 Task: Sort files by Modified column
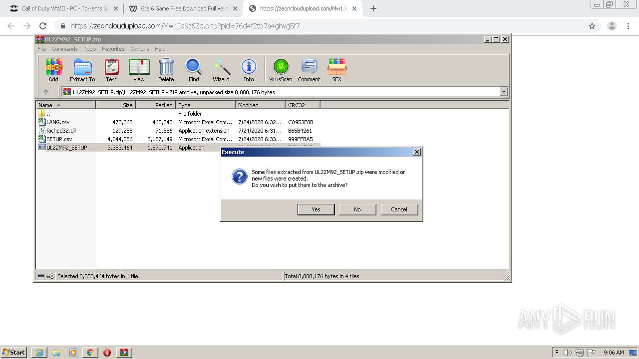260,105
